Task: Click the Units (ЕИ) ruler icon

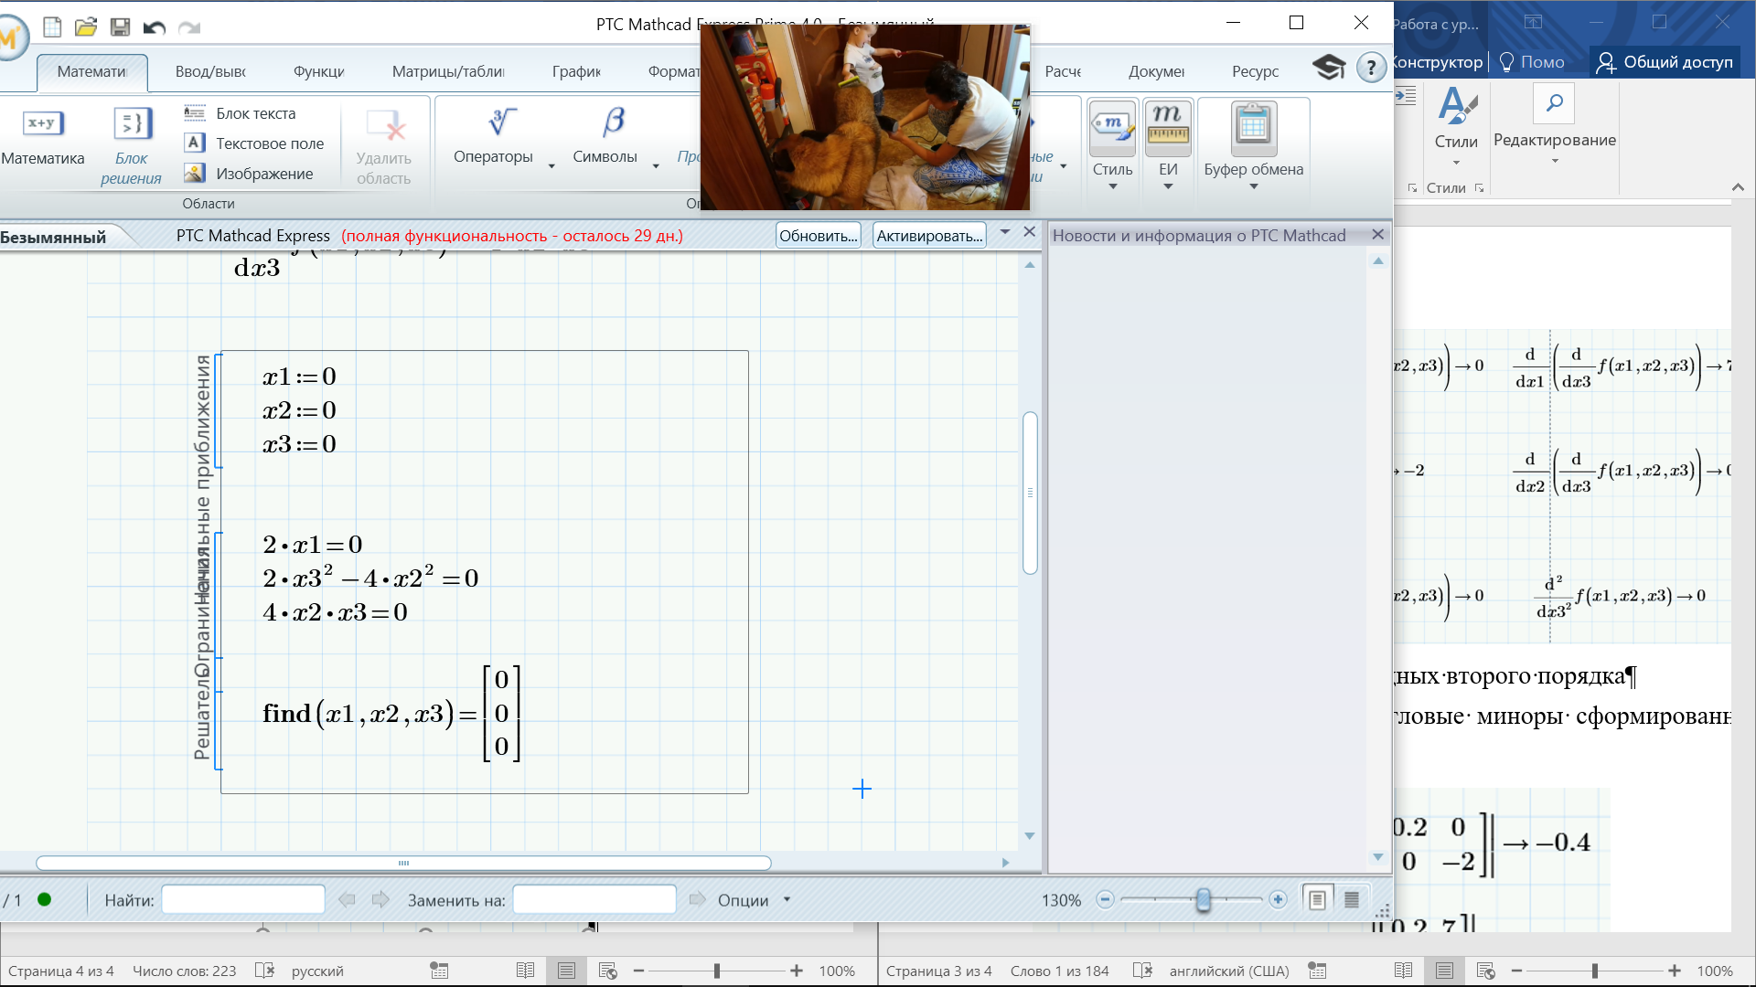Action: point(1168,128)
